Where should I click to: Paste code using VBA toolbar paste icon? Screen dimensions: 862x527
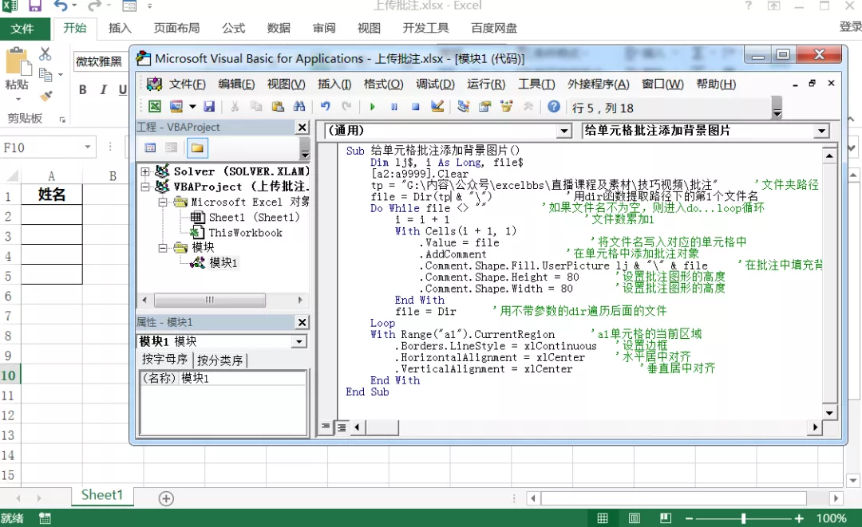pyautogui.click(x=278, y=107)
